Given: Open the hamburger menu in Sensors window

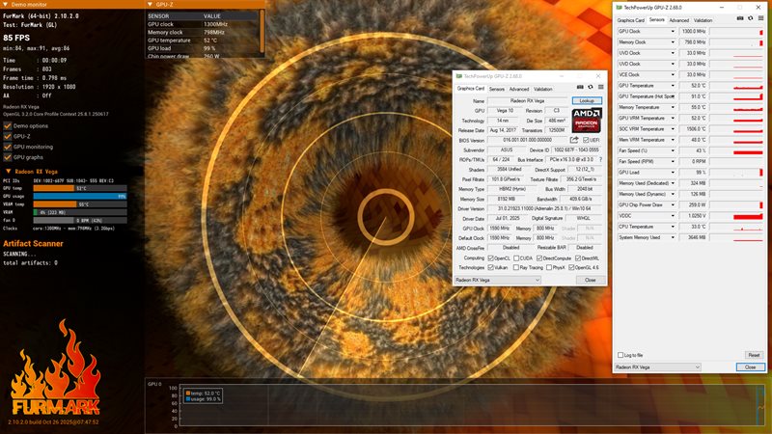Looking at the screenshot, I should tap(759, 19).
